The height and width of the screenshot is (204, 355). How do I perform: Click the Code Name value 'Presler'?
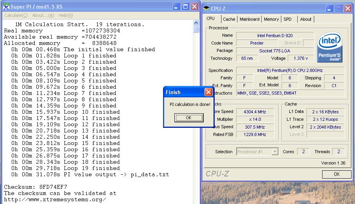tap(257, 43)
